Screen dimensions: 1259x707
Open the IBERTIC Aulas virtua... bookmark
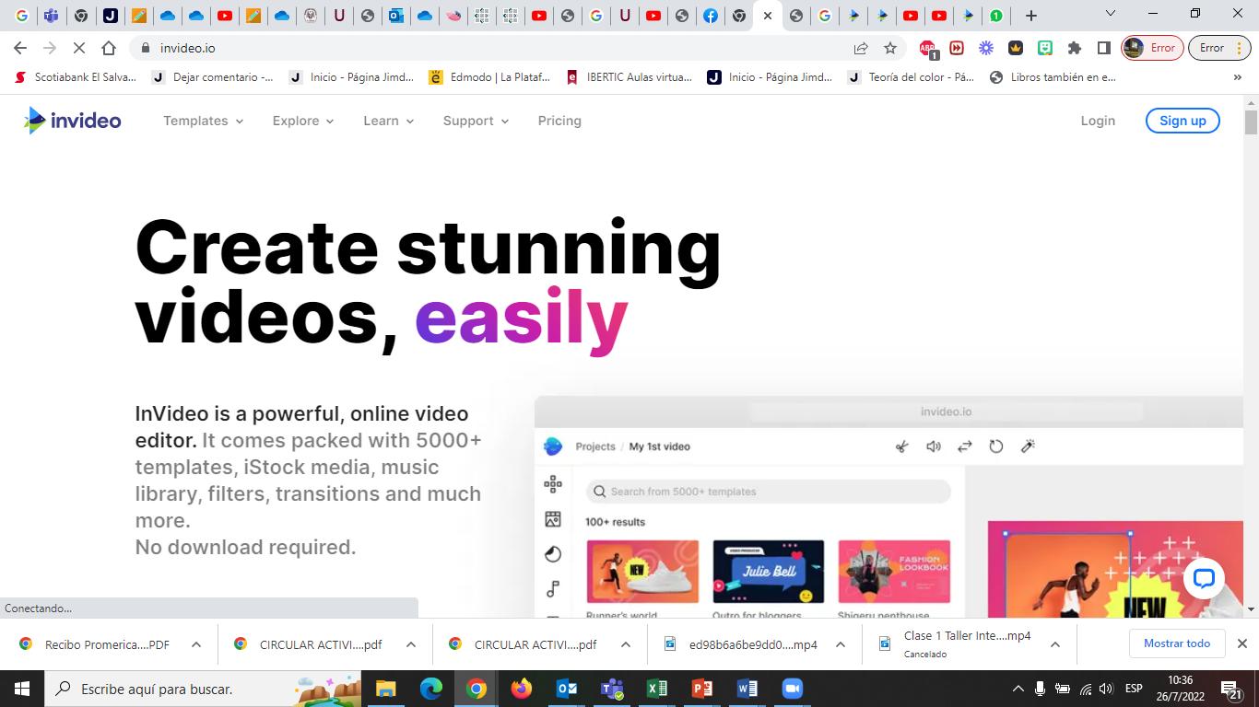pyautogui.click(x=629, y=77)
